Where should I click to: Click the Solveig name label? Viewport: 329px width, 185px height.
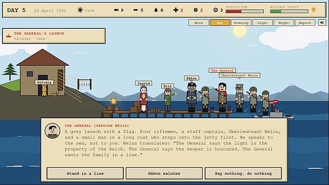tap(44, 82)
